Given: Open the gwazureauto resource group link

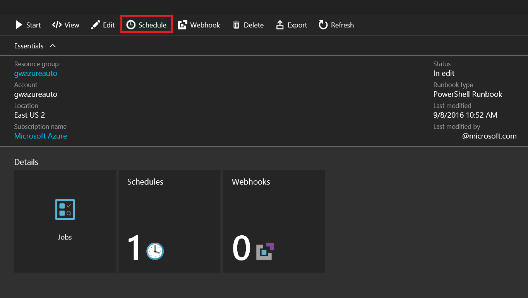Looking at the screenshot, I should (36, 73).
